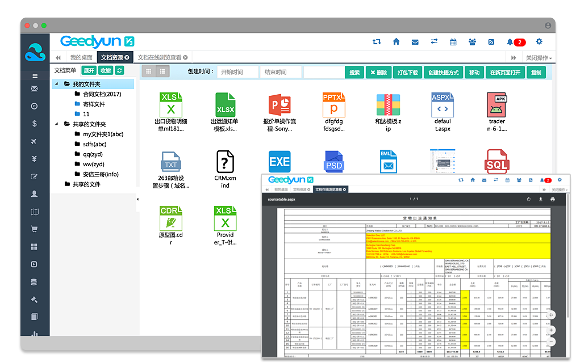The image size is (576, 363).
Task: Close the 文档在线浏览查看 tab in main window
Action: point(186,57)
